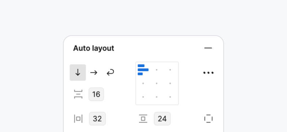Click the top-left alignment bars
287x132 pixels.
tap(143, 70)
